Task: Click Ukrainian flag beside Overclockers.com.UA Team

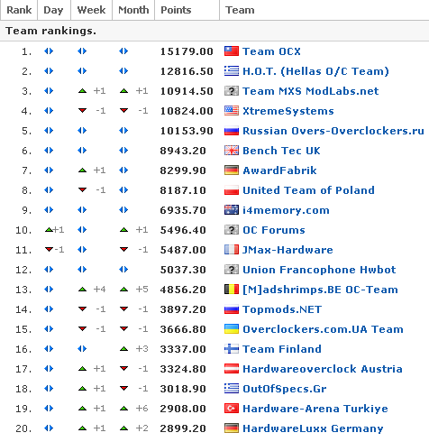Action: point(232,329)
